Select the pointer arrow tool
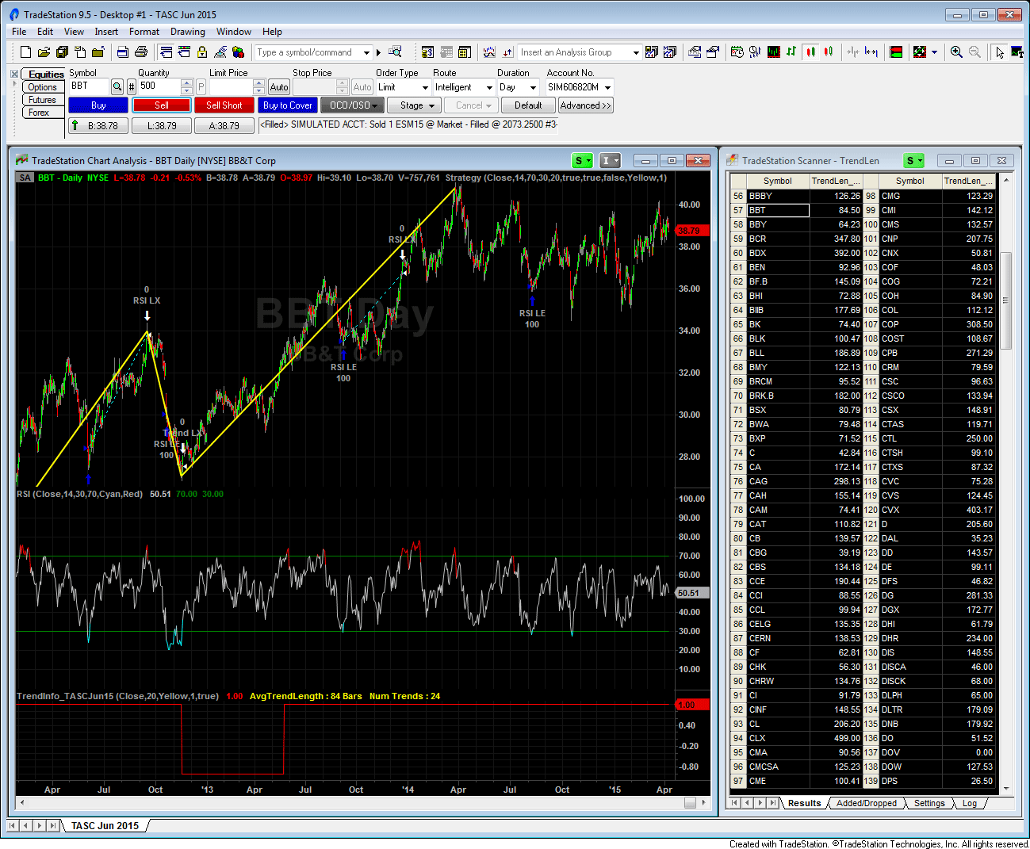 pos(1000,52)
